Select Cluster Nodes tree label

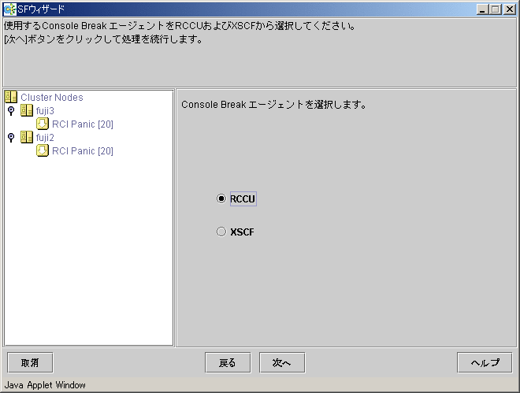tap(52, 98)
